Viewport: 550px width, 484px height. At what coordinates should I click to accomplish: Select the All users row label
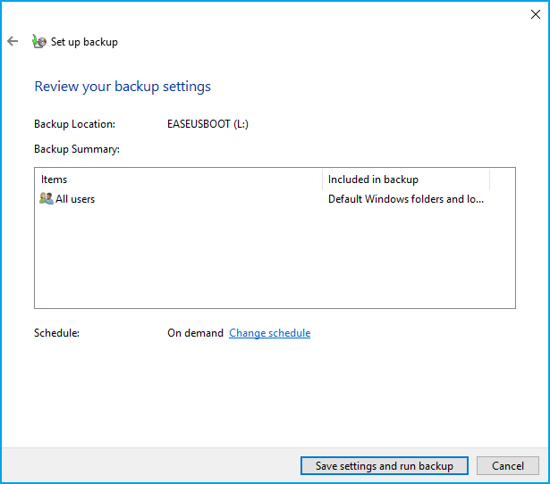coord(75,199)
